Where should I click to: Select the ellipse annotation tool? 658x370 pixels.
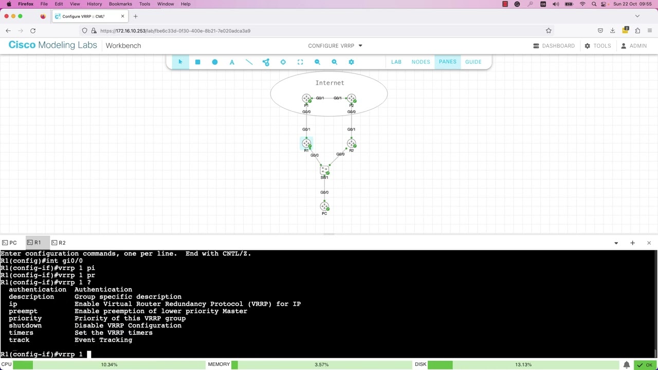(215, 62)
